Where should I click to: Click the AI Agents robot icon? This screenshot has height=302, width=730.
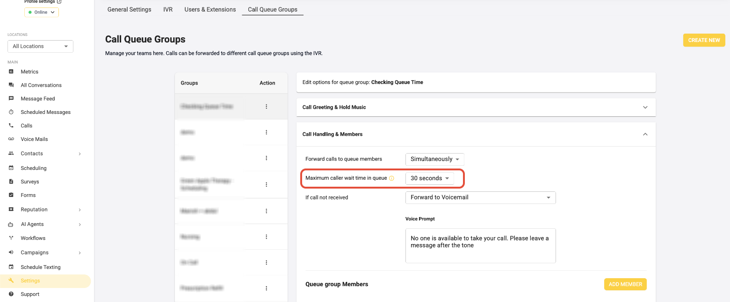point(11,225)
